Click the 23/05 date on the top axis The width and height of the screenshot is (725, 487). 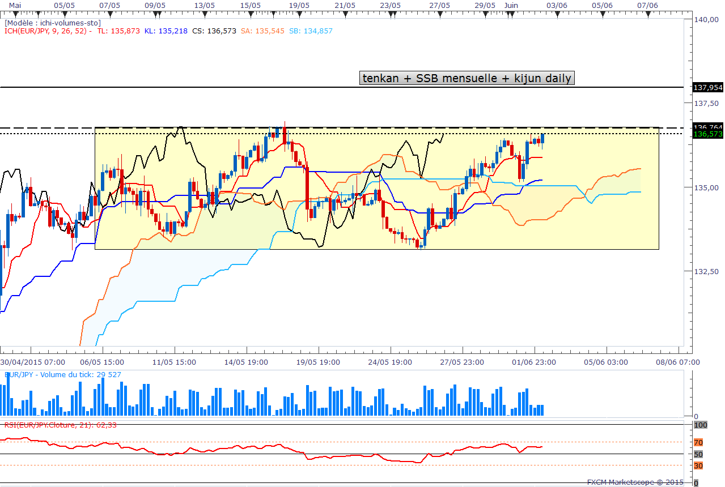tap(391, 5)
